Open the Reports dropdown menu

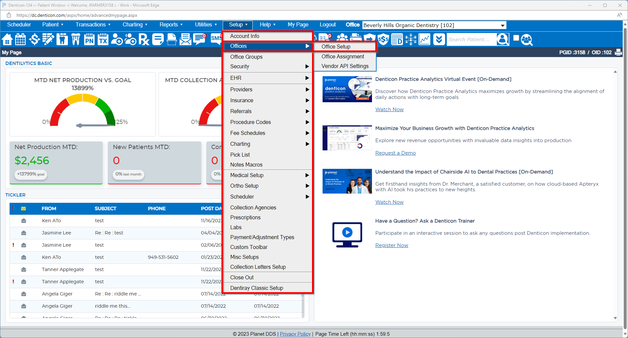pyautogui.click(x=171, y=24)
